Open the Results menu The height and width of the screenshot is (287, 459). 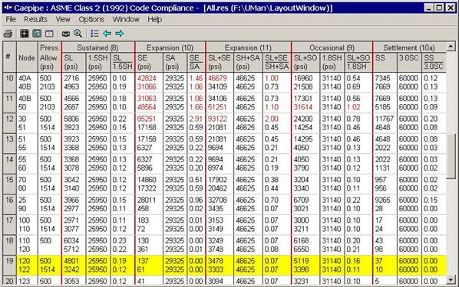[36, 20]
